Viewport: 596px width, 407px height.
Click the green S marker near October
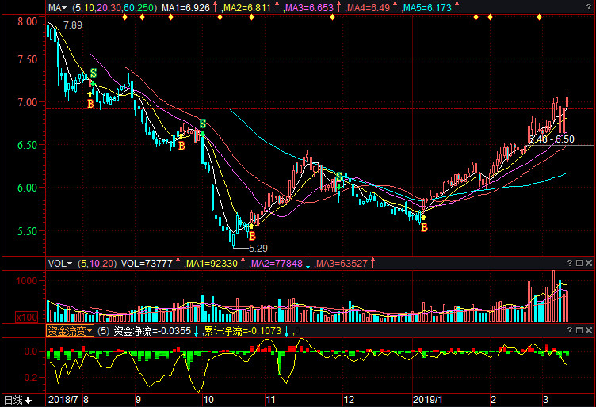tap(203, 124)
